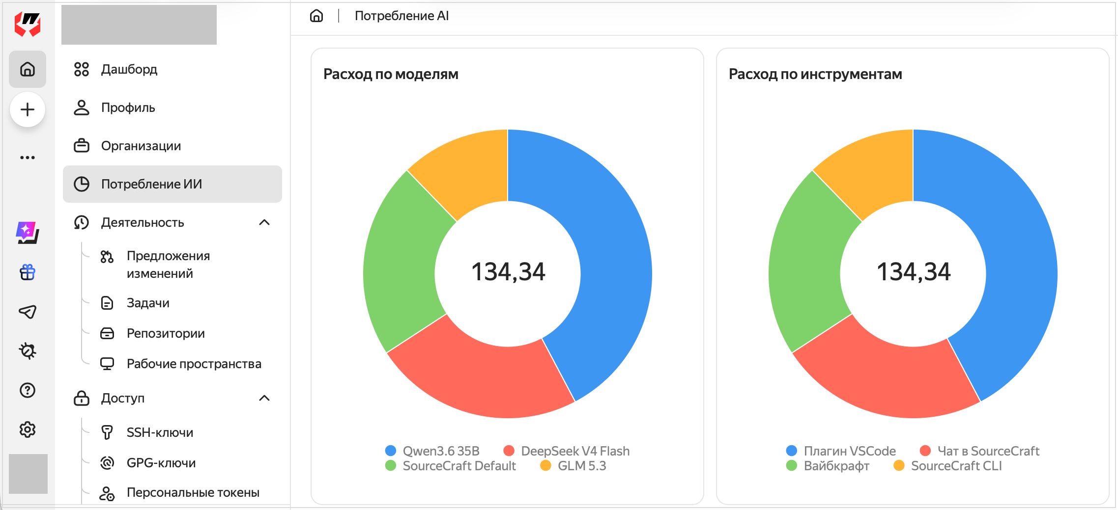1118x510 pixels.
Task: Click the gray organization banner placeholder
Action: (x=139, y=25)
